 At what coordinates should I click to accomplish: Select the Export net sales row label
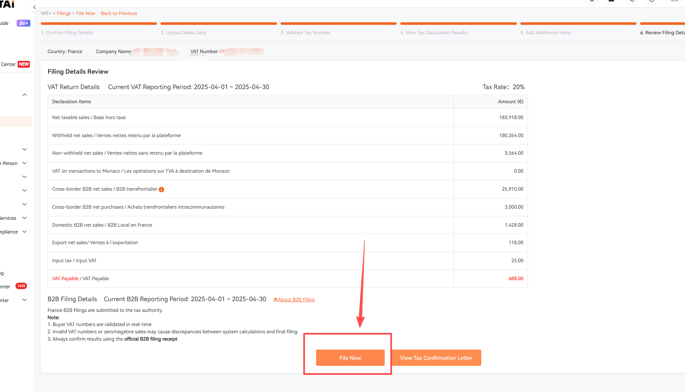[95, 242]
